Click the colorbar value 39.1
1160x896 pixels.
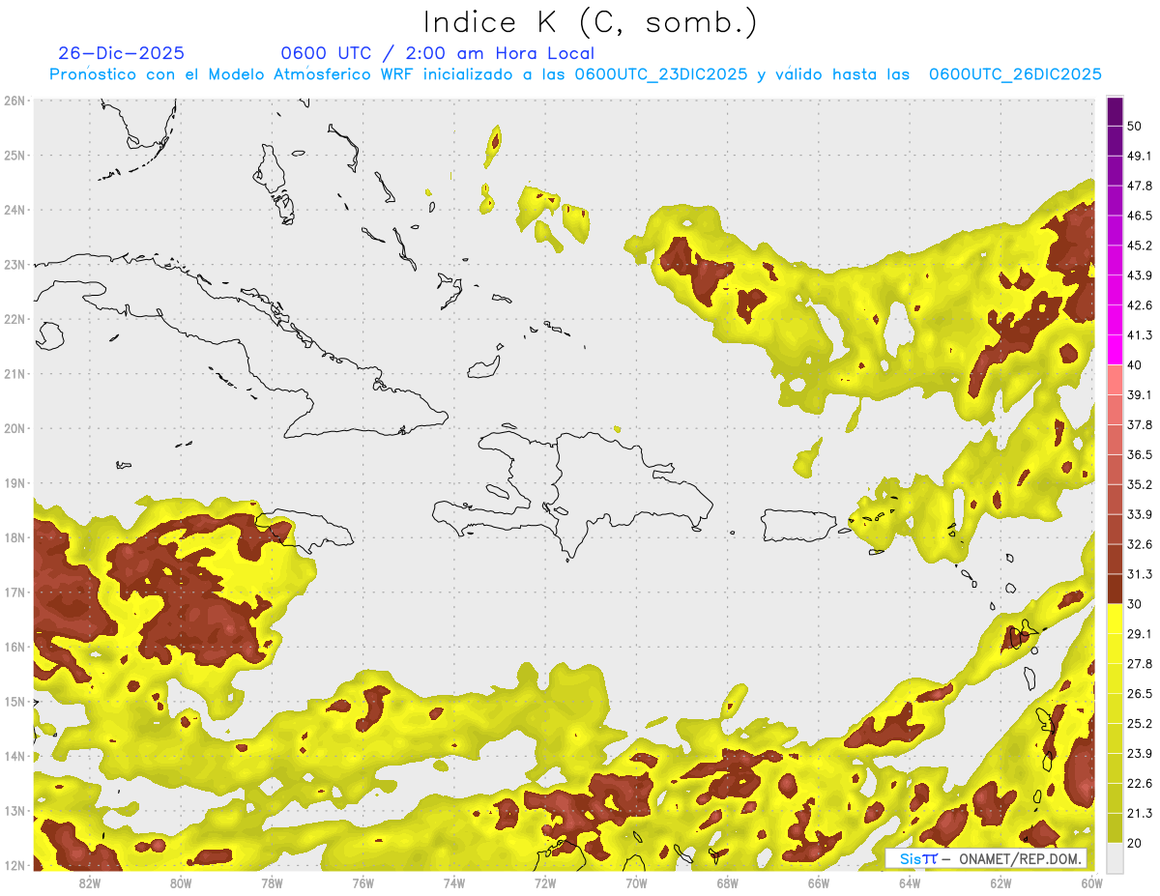point(1140,394)
